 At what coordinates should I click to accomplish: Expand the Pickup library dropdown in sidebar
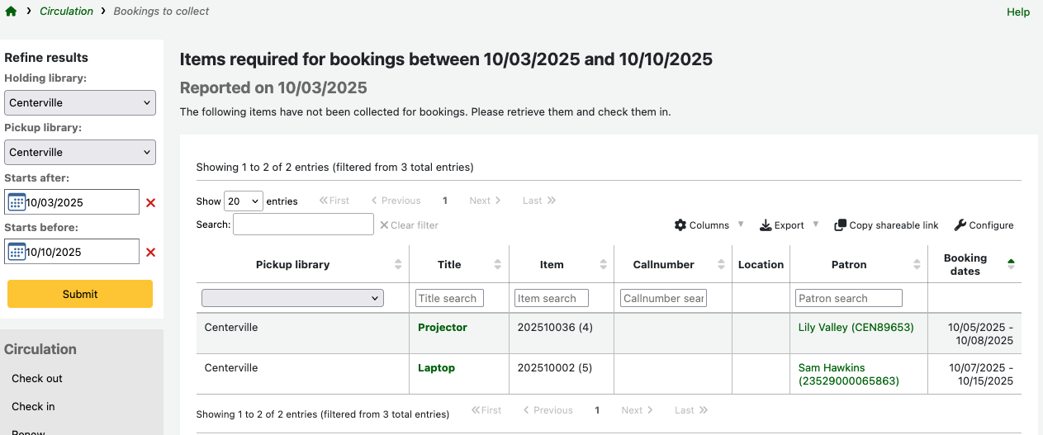point(80,153)
